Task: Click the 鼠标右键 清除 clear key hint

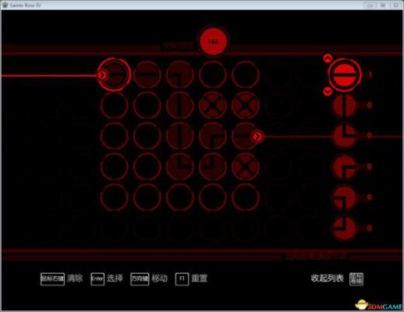Action: tap(62, 279)
